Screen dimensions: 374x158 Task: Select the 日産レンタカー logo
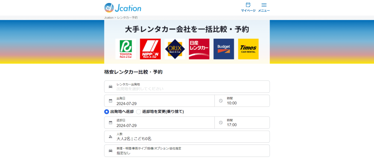[x=199, y=49]
